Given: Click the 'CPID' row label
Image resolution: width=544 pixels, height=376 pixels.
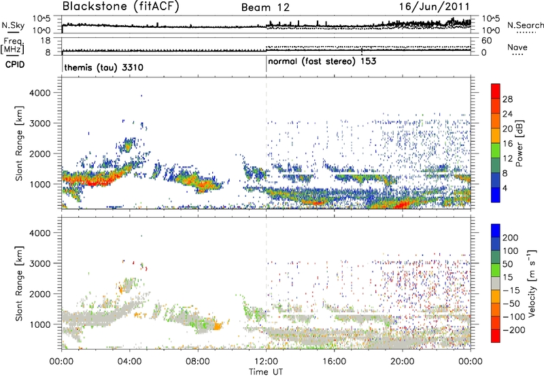Looking at the screenshot, I should pos(15,64).
